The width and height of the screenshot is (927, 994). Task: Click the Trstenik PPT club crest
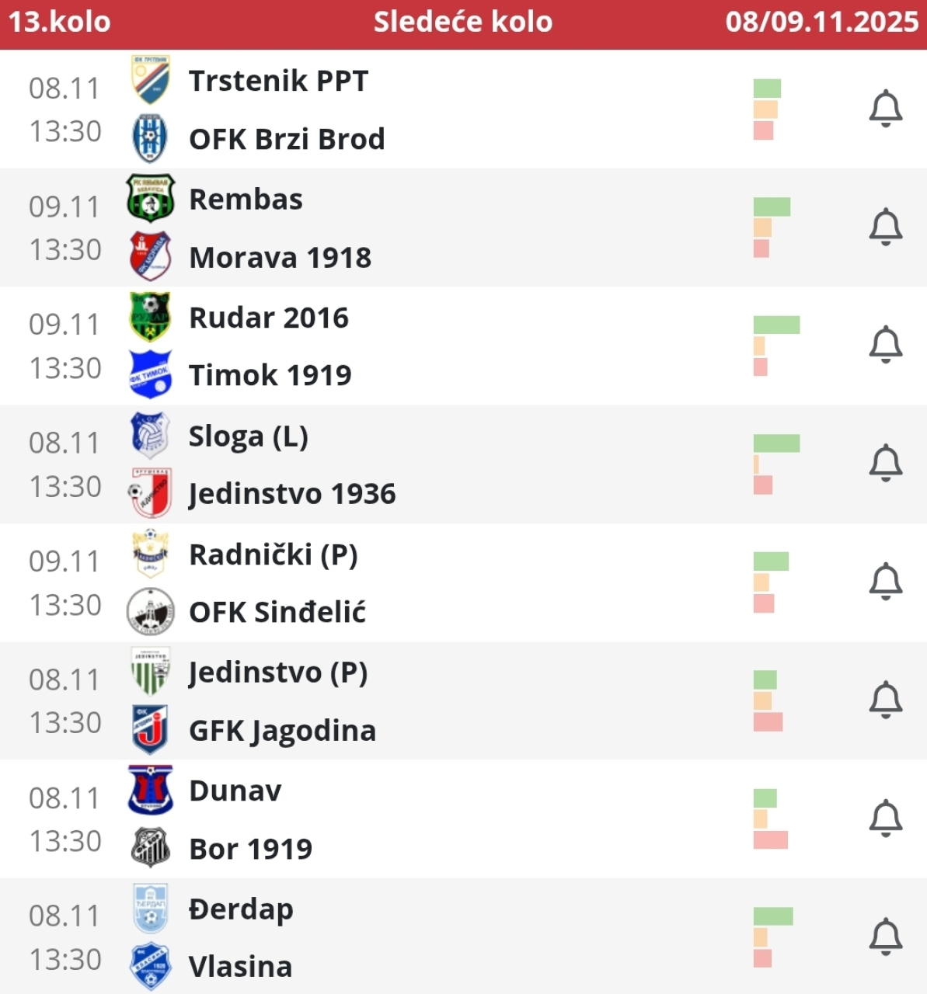(x=150, y=80)
